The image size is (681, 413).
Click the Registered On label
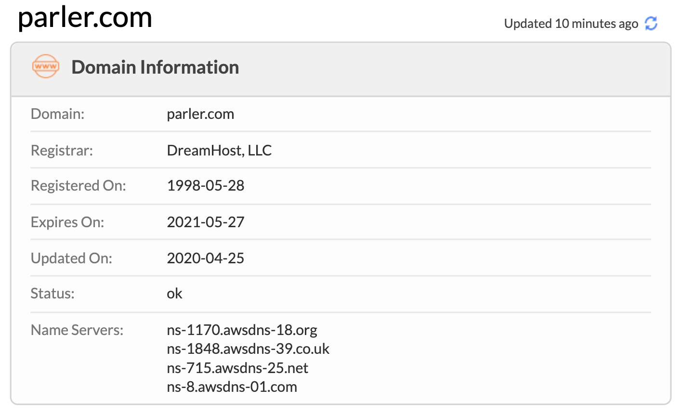78,186
